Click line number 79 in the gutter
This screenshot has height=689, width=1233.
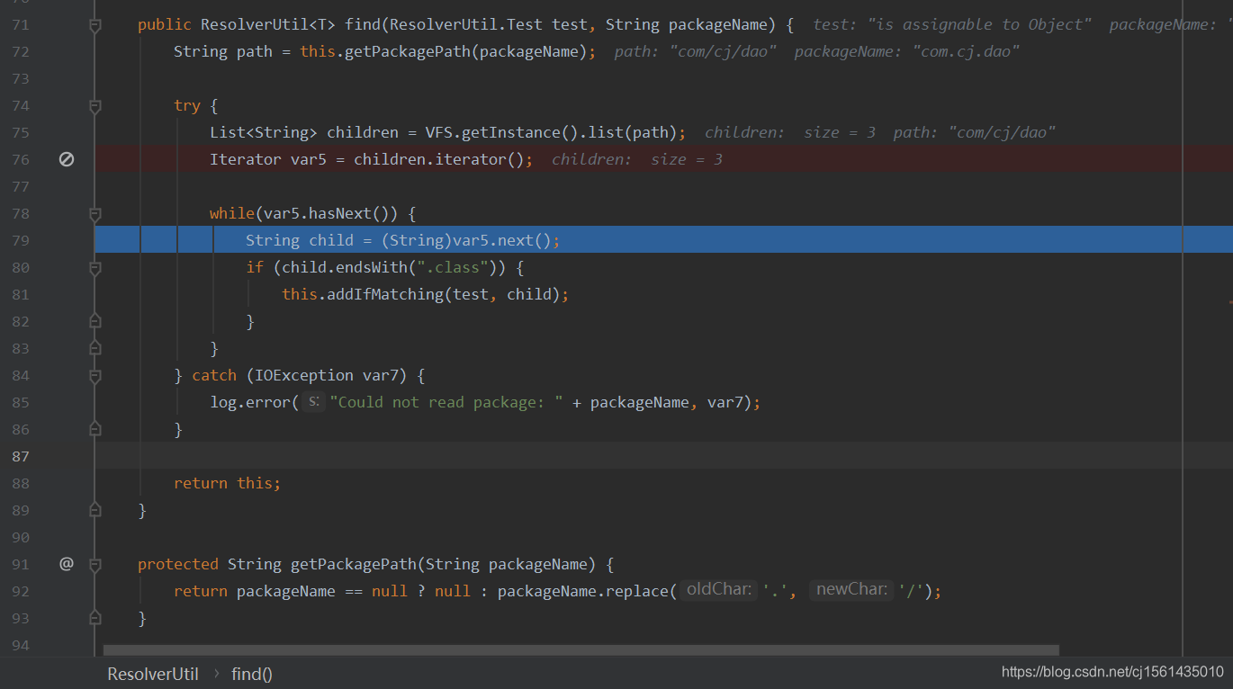20,240
